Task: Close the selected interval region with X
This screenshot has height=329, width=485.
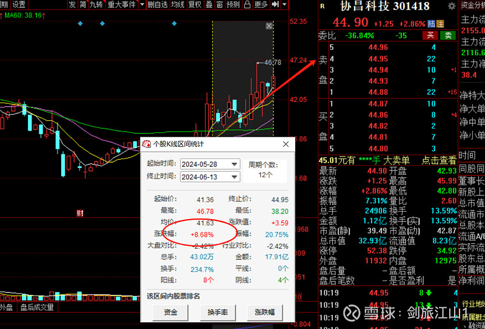Action: (x=269, y=26)
